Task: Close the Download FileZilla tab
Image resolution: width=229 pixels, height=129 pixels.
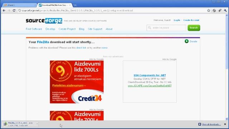Action: click(x=70, y=5)
